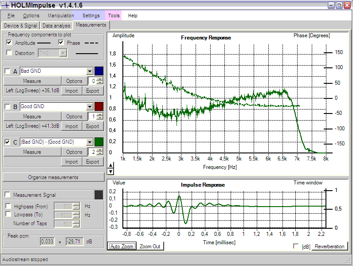
Task: Click the green color swatch for measurement C
Action: 99,142
